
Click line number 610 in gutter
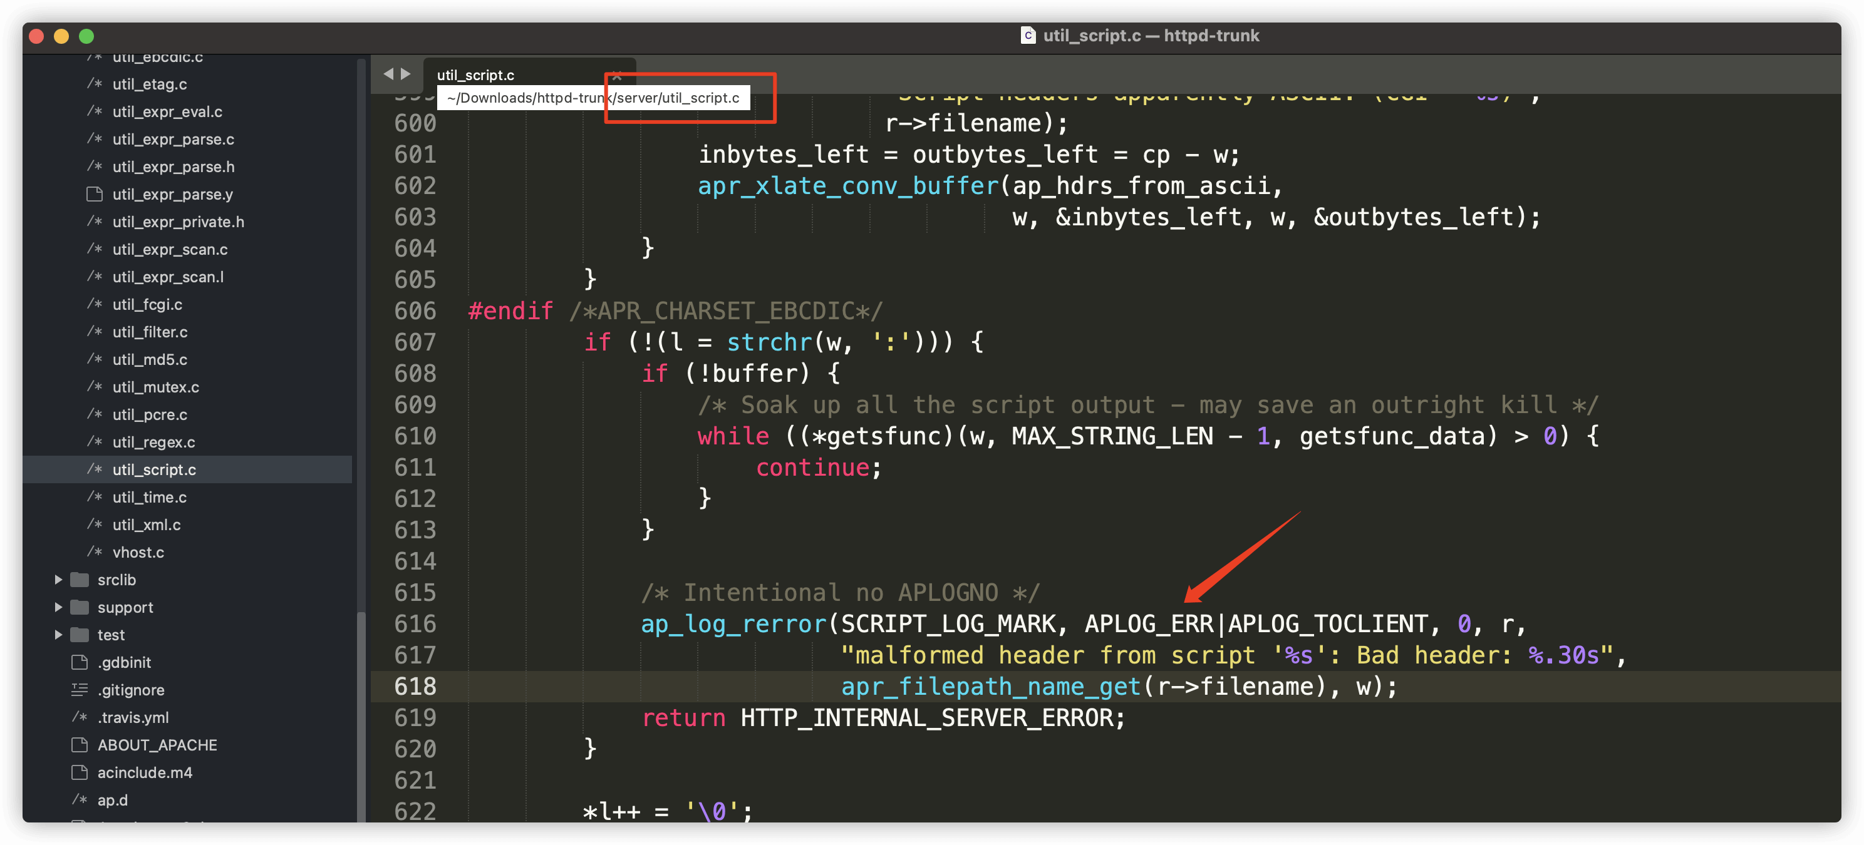pyautogui.click(x=415, y=436)
